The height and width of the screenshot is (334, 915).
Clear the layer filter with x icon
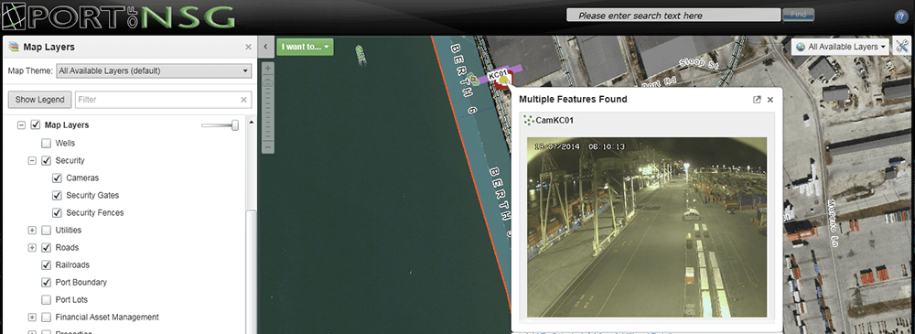pos(244,100)
